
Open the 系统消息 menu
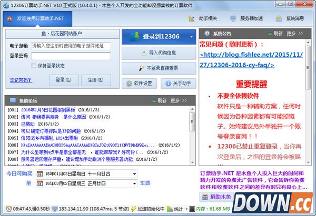(x=290, y=18)
